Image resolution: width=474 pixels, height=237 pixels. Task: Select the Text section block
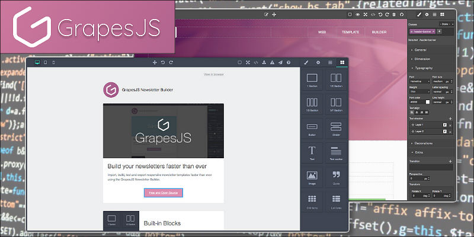click(336, 153)
